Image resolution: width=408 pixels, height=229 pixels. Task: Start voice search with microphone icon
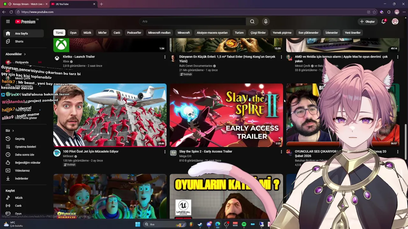click(x=266, y=21)
